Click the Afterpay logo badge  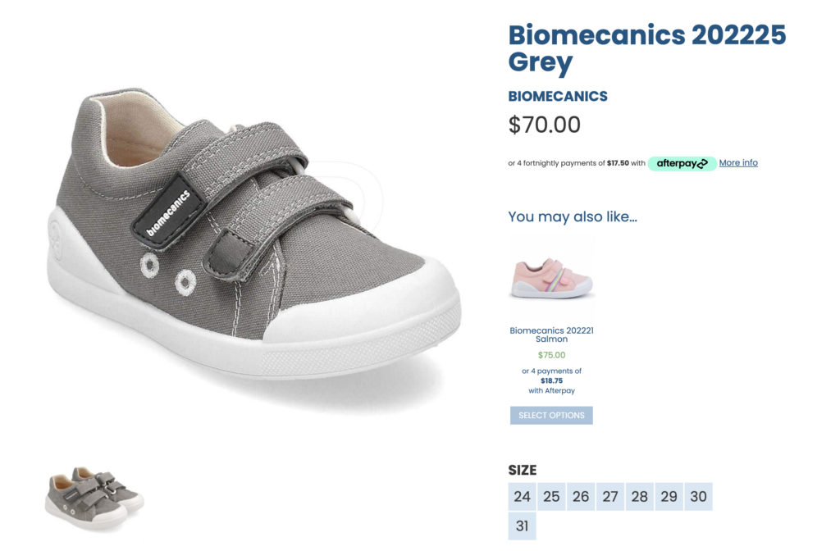[682, 163]
